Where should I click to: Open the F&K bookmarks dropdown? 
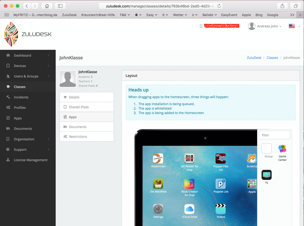pyautogui.click(x=125, y=15)
